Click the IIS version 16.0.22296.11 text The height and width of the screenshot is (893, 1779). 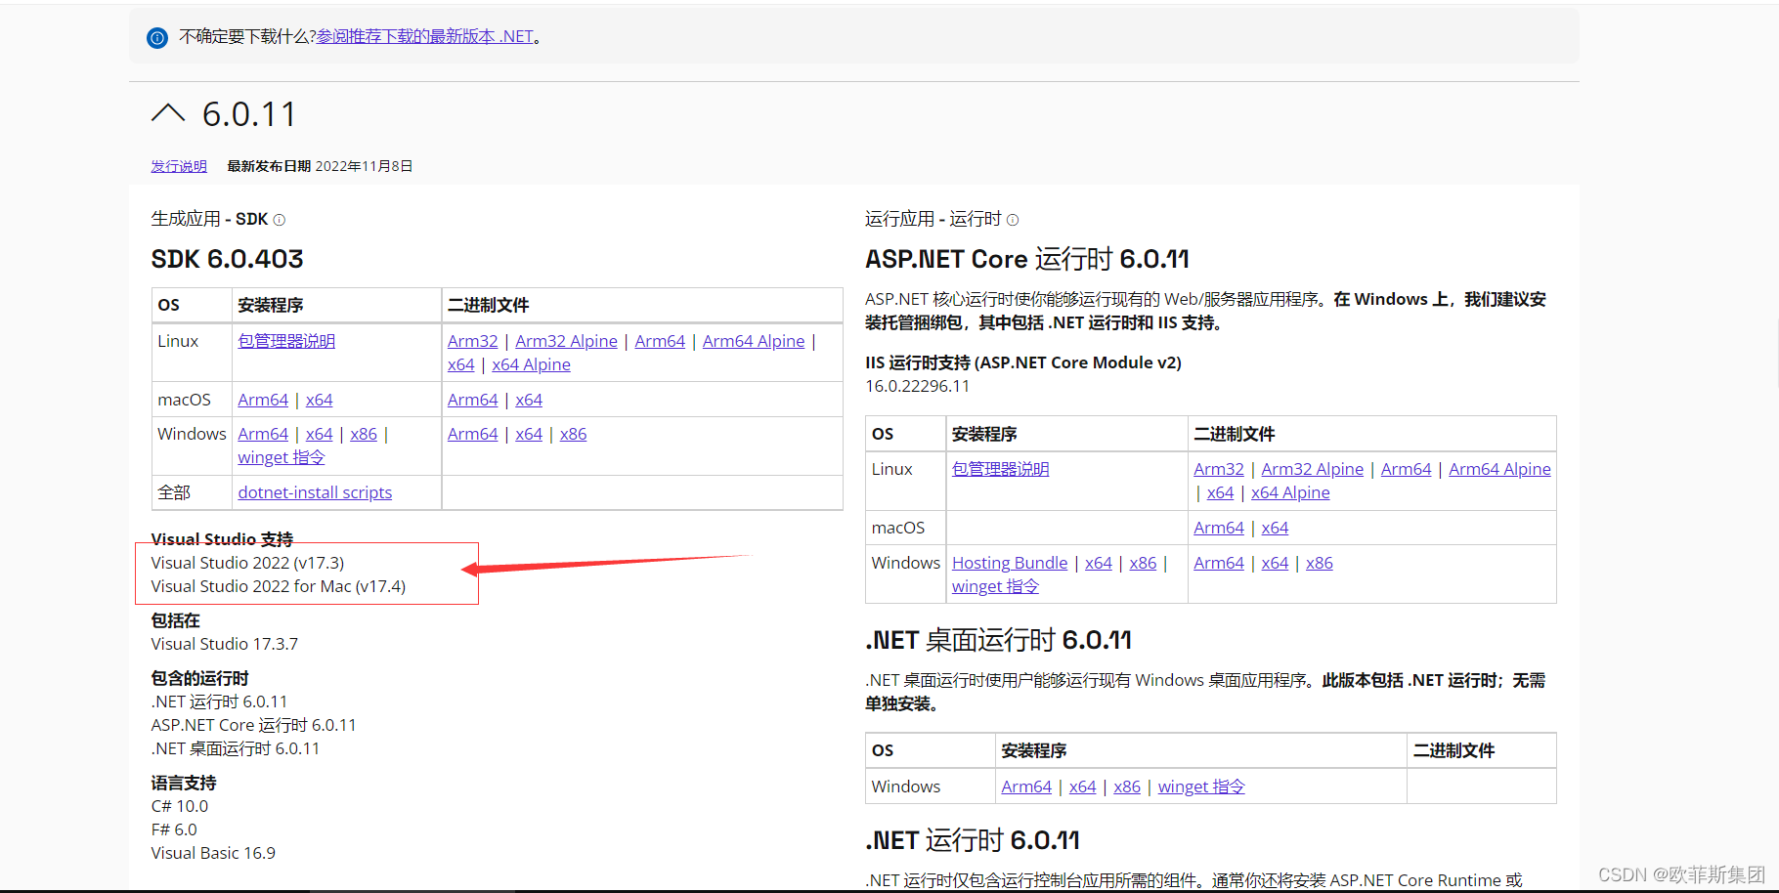[917, 386]
